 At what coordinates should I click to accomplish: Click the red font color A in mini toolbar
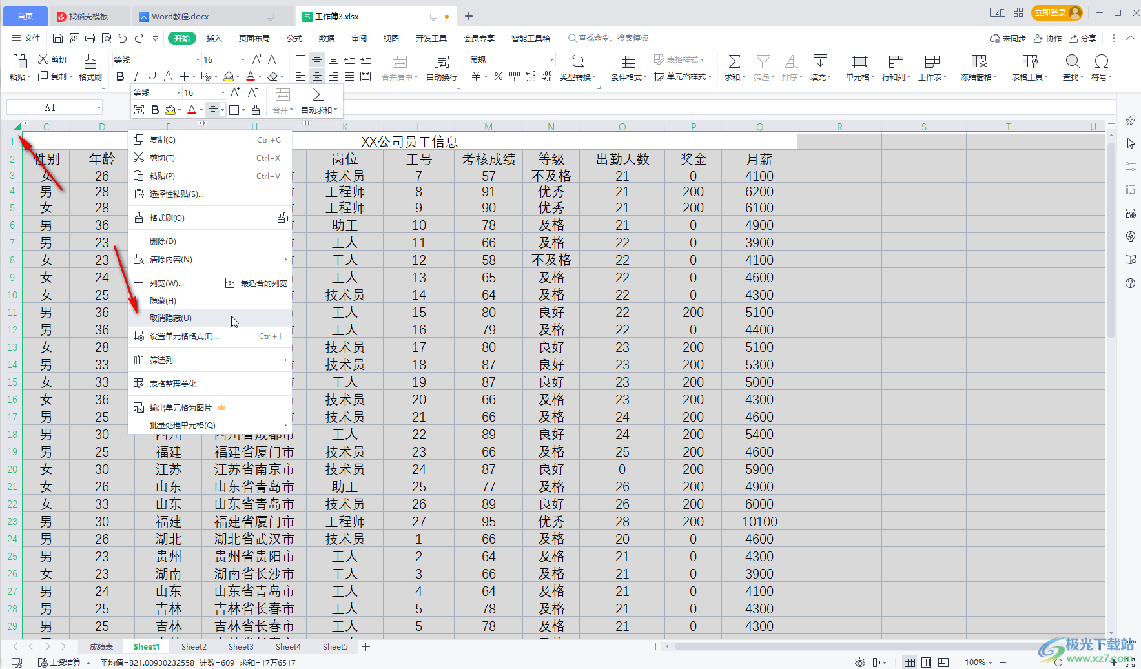pos(192,110)
